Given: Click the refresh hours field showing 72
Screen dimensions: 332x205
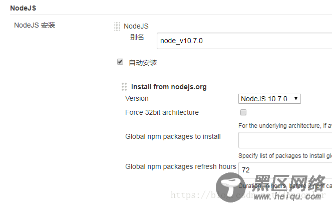Looking at the screenshot, I should (285, 170).
